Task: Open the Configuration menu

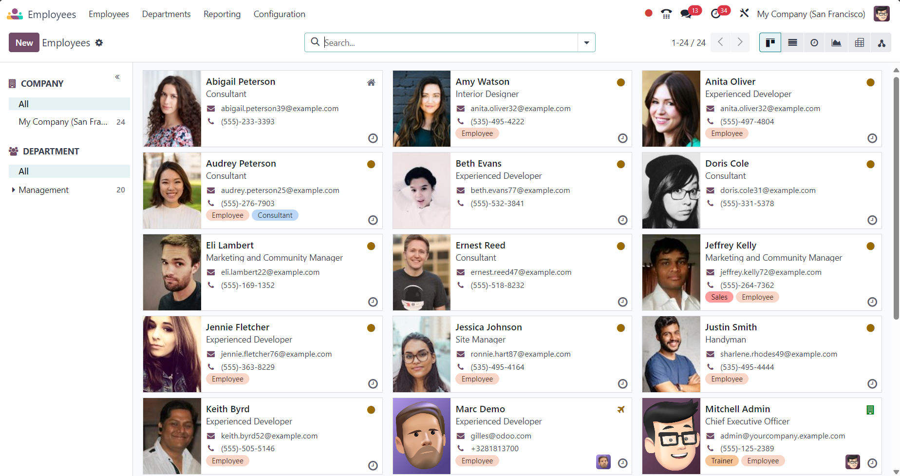Action: coord(279,14)
